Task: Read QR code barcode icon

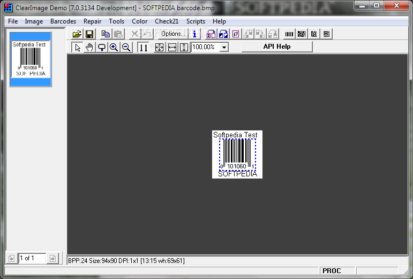Action: click(x=326, y=34)
